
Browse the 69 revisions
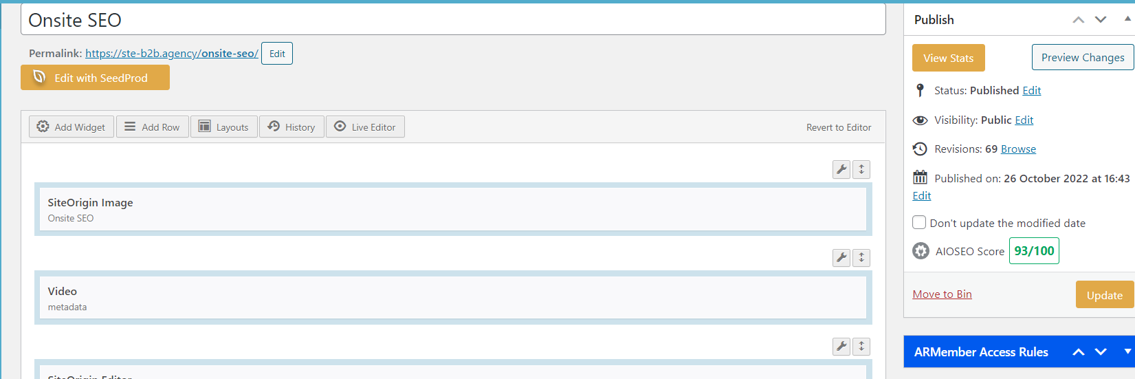tap(1018, 149)
